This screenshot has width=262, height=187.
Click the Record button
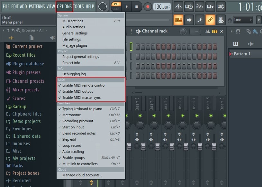coord(148,7)
